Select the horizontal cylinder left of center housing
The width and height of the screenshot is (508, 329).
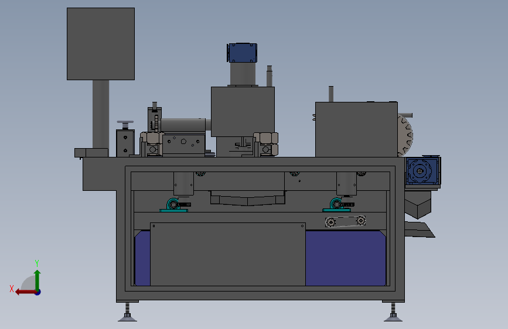coord(183,125)
